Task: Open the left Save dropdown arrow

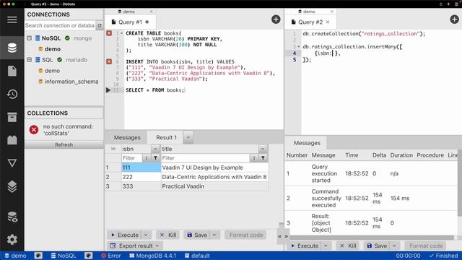Action: pos(214,235)
